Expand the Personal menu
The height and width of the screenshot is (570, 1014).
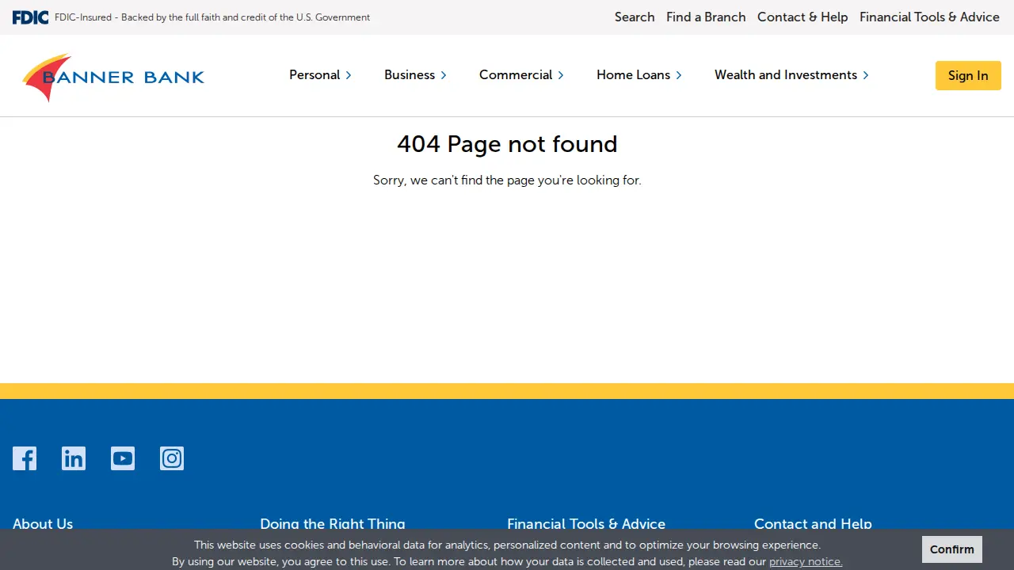click(x=320, y=75)
